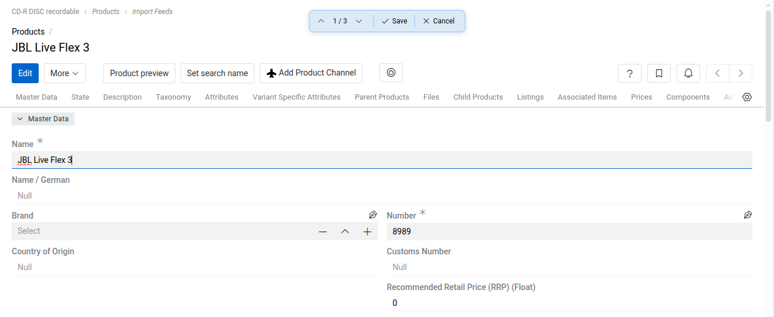Image resolution: width=774 pixels, height=317 pixels.
Task: Click the circular target icon button
Action: tap(391, 73)
